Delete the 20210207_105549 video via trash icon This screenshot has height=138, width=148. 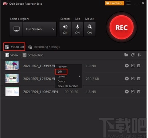[x=139, y=66]
